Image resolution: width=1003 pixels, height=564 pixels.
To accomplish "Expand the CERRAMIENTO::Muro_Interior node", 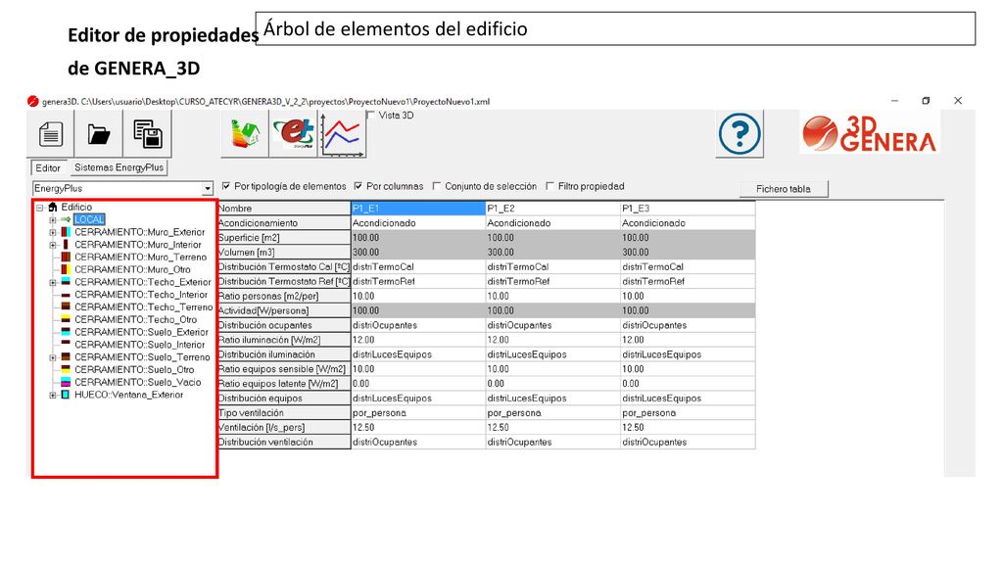I will (53, 245).
